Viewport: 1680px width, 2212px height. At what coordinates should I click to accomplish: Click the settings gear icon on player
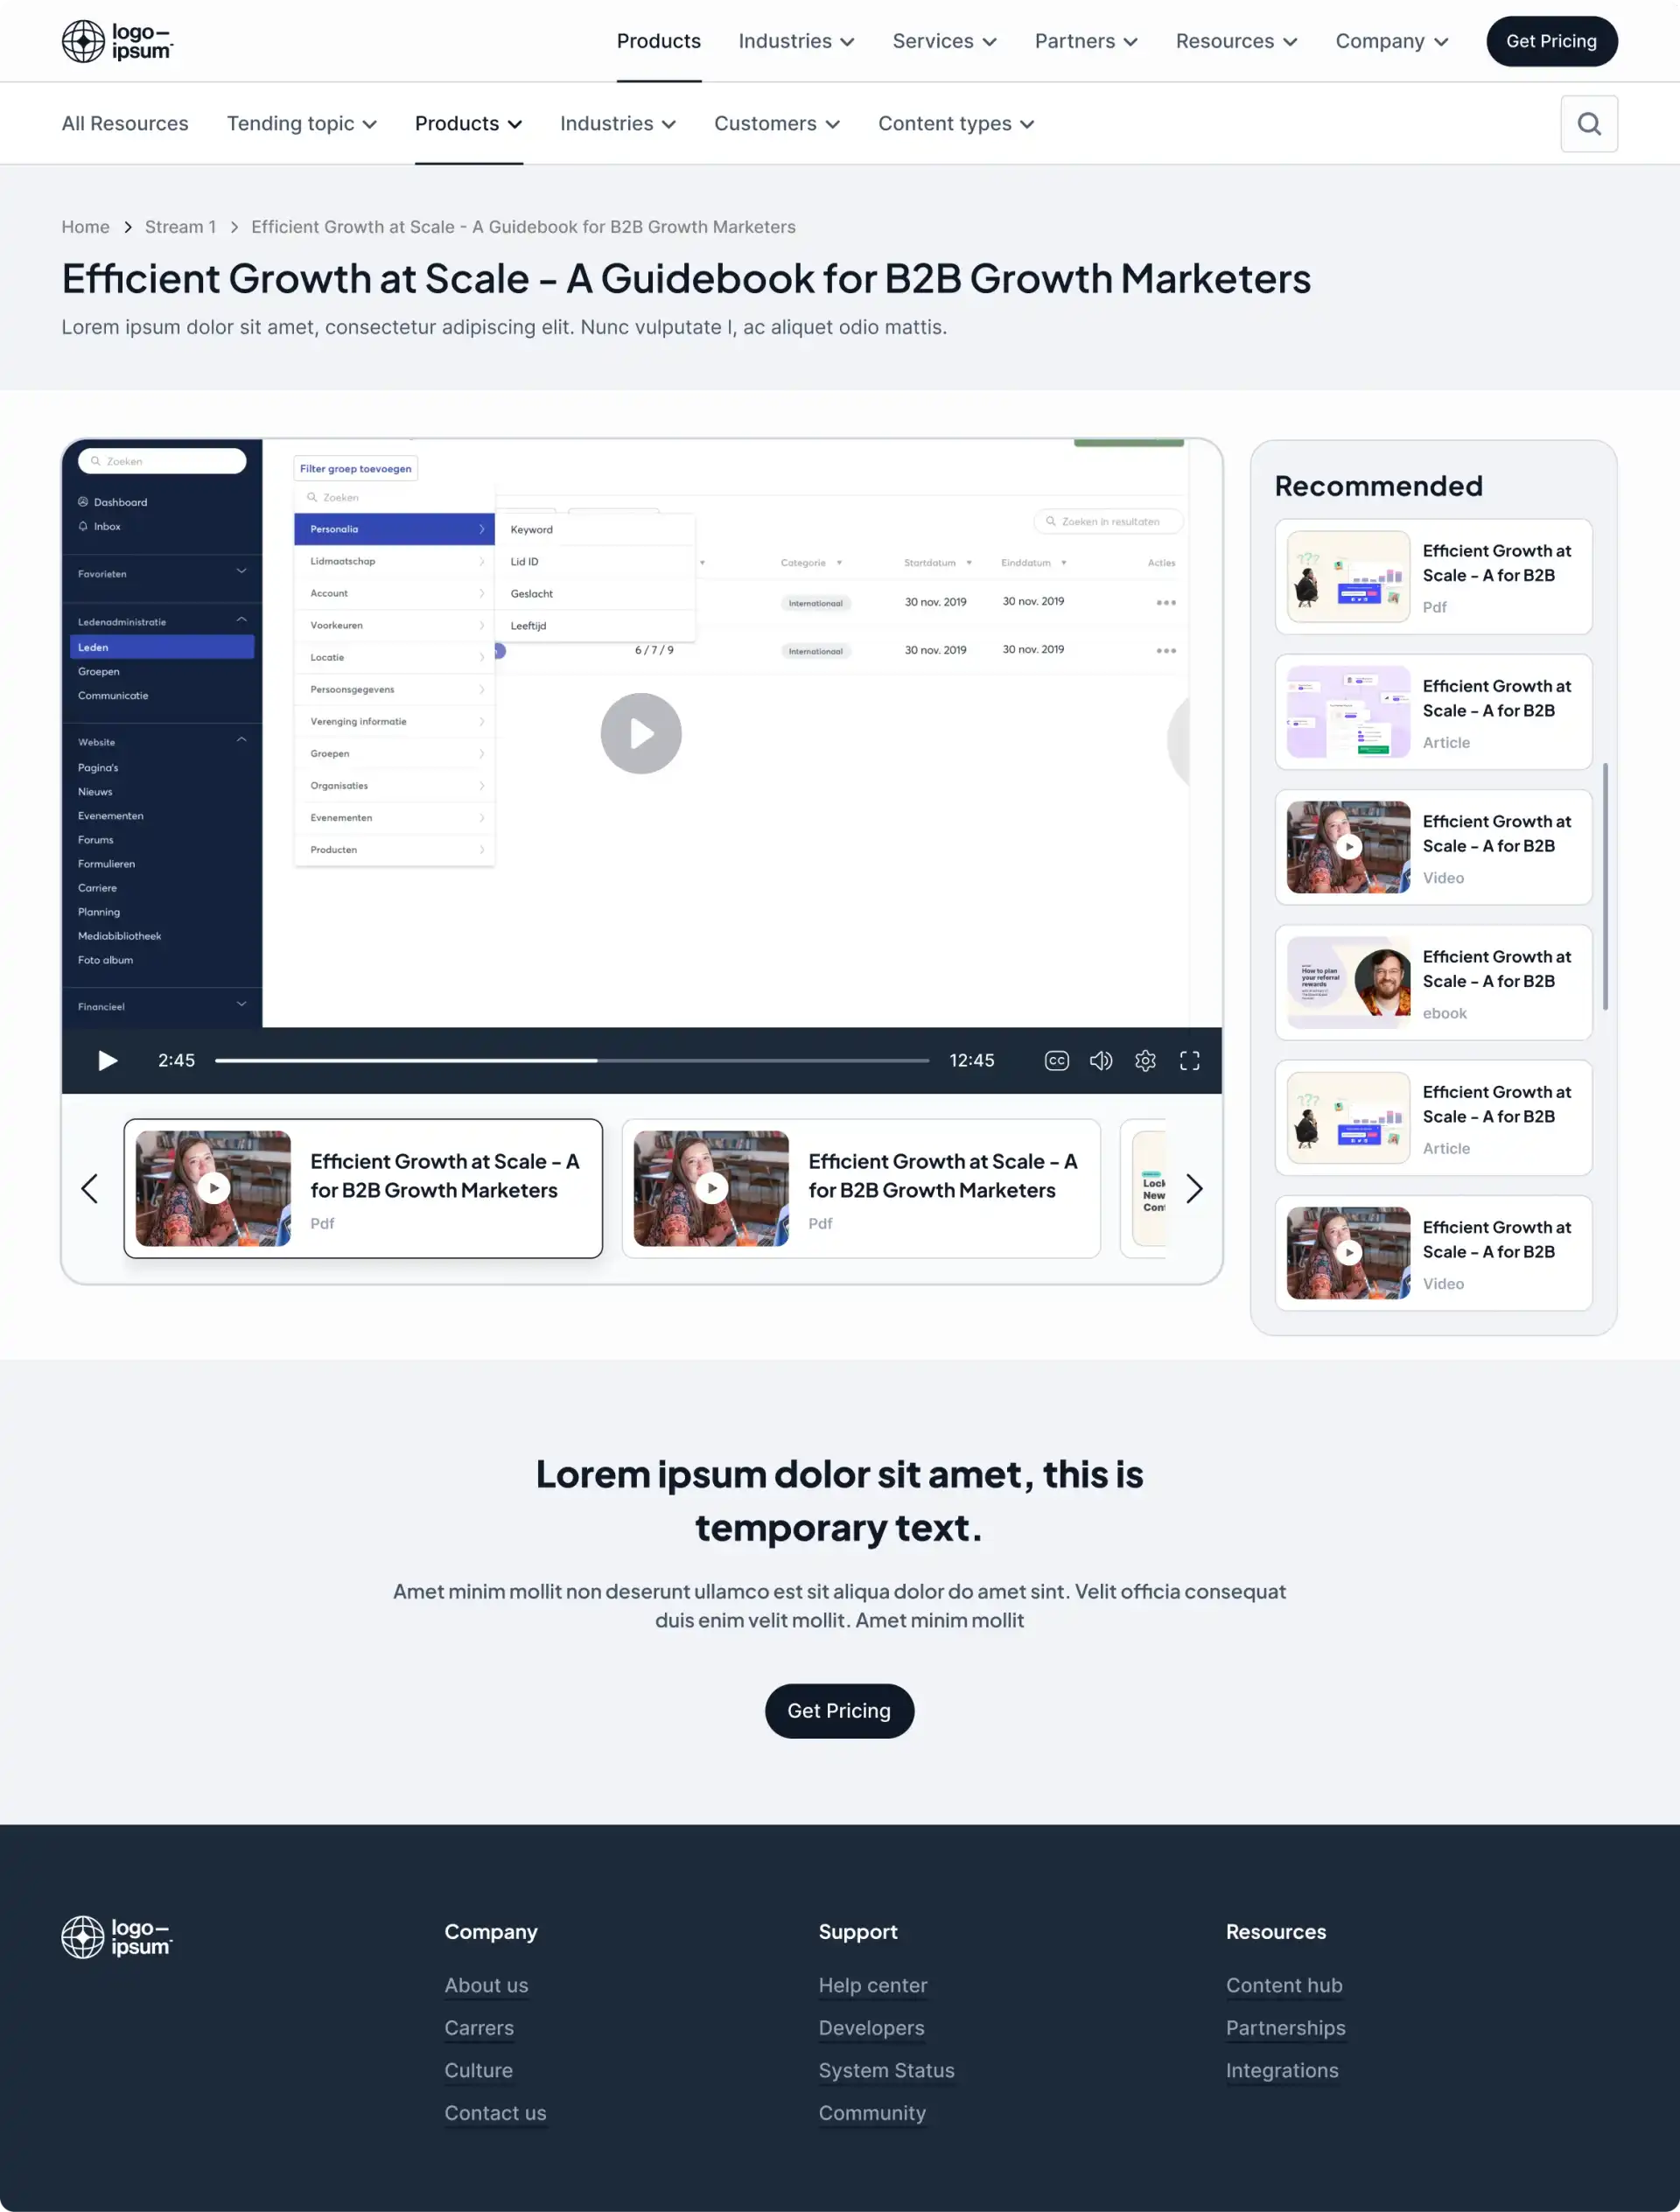(1145, 1060)
